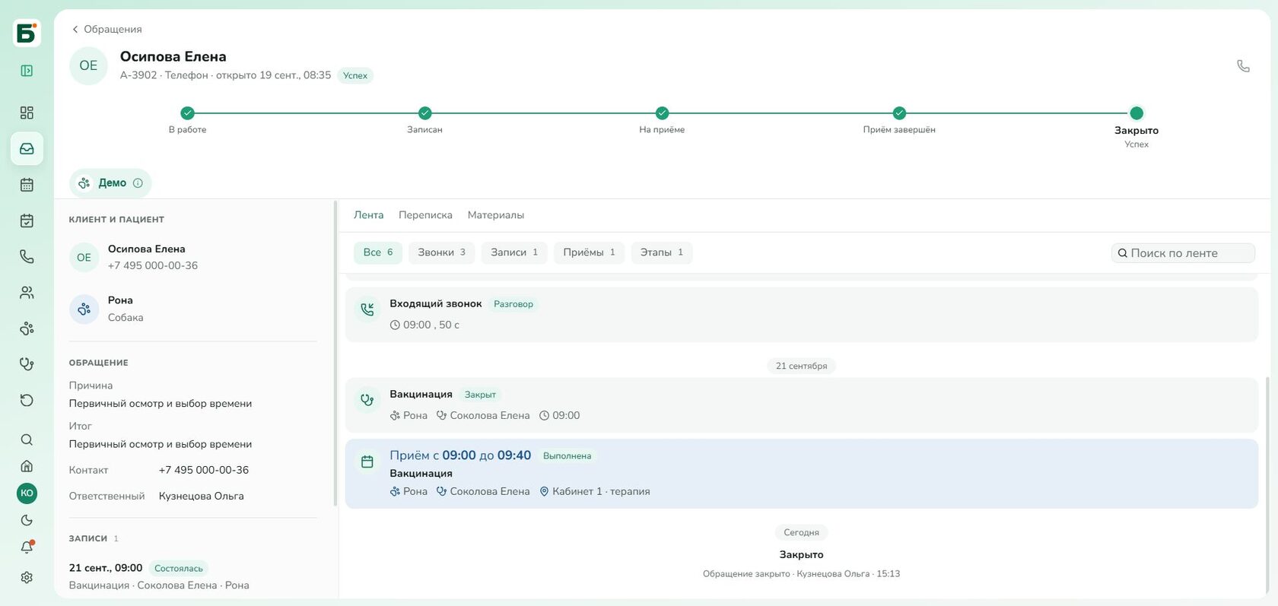Select the Закрыто stage marker
Image resolution: width=1278 pixels, height=606 pixels.
coord(1137,113)
